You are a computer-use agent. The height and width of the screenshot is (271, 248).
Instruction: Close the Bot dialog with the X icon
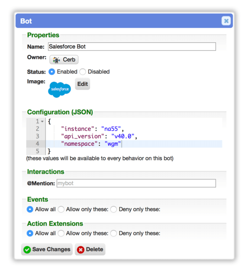[226, 21]
